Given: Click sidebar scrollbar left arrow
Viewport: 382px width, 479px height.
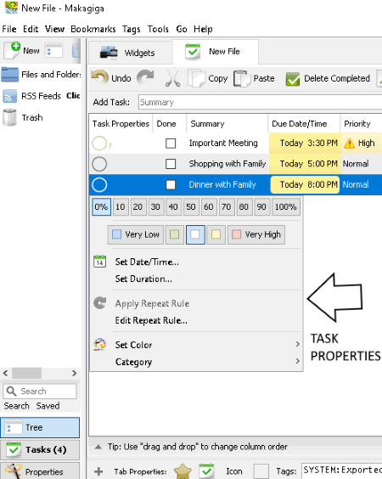Looking at the screenshot, I should (x=5, y=373).
